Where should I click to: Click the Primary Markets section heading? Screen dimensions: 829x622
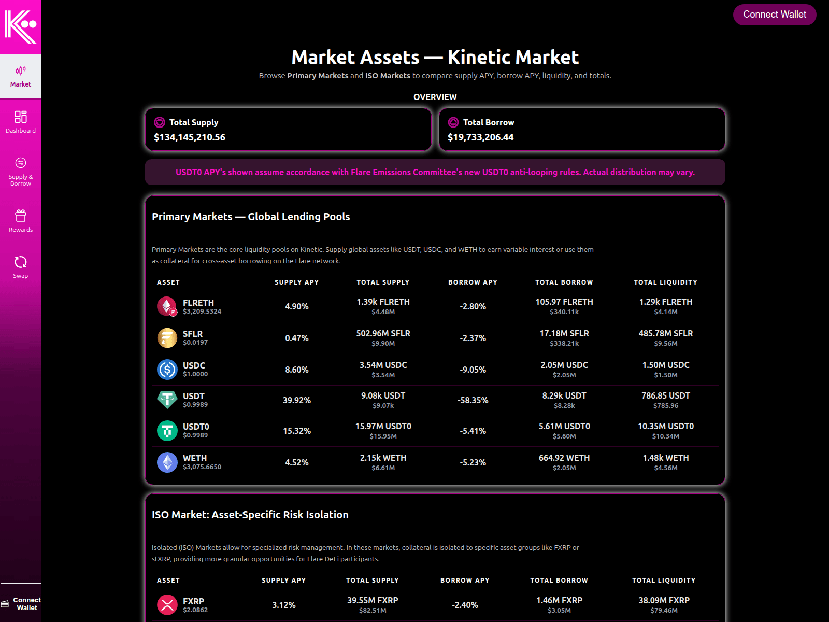251,217
